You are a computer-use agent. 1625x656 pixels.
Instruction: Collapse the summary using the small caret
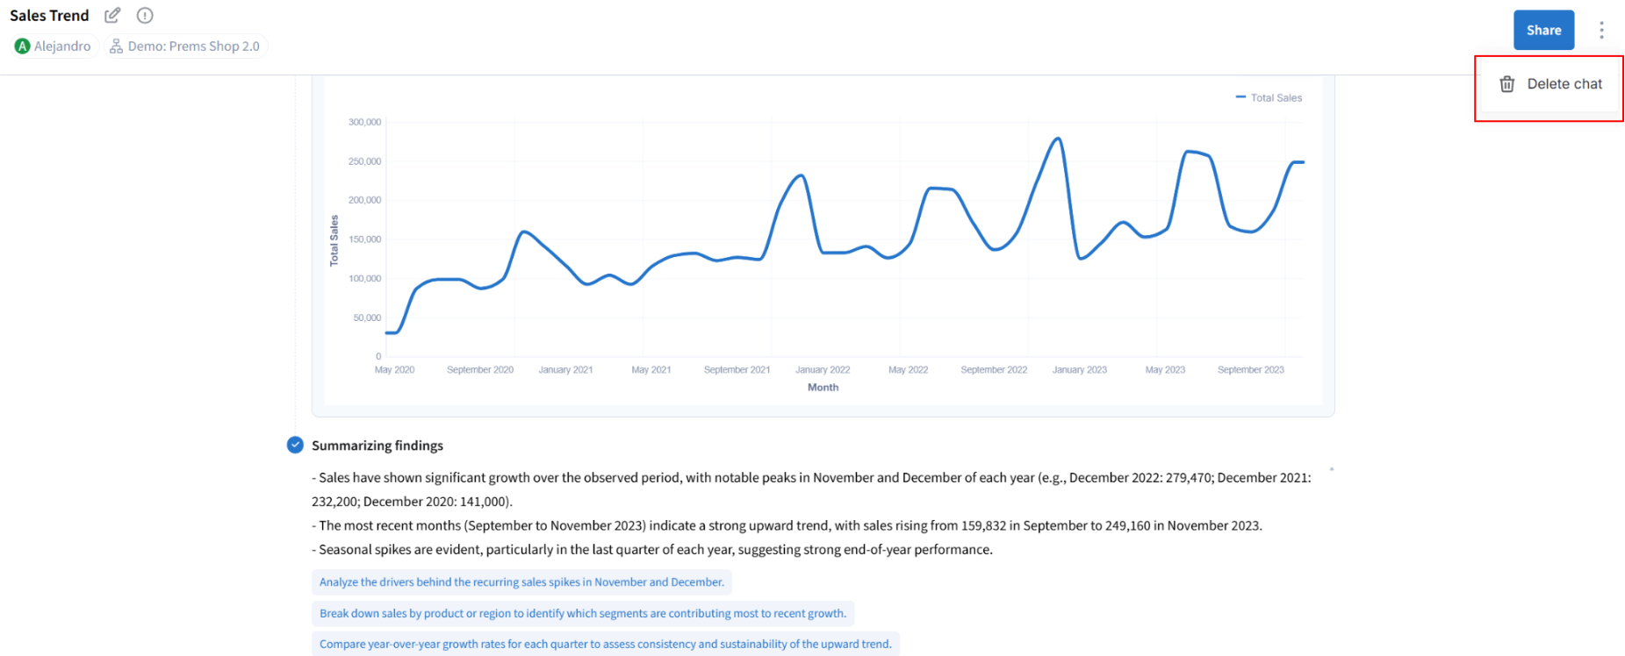click(1331, 470)
